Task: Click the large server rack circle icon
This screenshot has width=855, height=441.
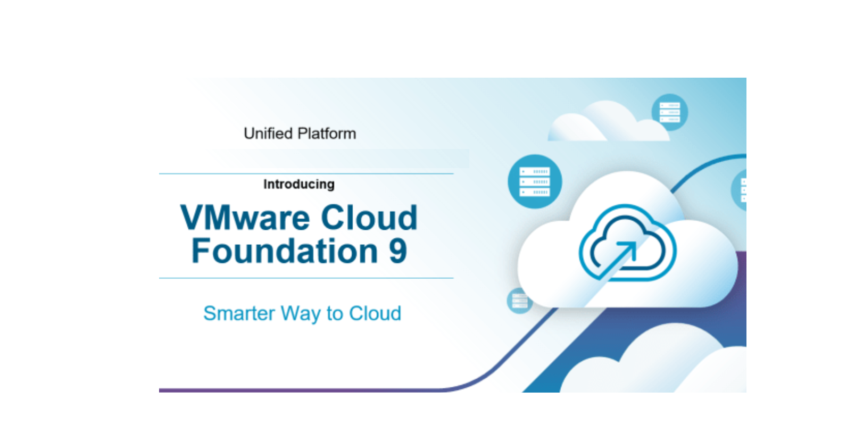Action: tap(535, 181)
